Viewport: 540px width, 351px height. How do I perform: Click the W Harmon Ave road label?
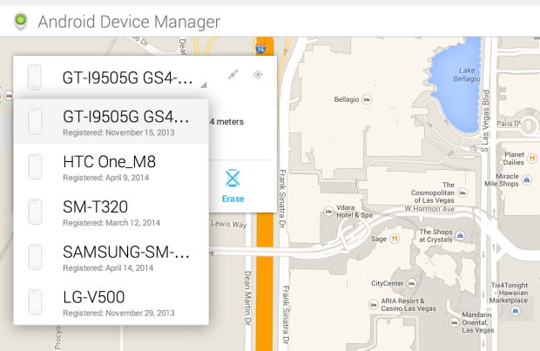[429, 209]
